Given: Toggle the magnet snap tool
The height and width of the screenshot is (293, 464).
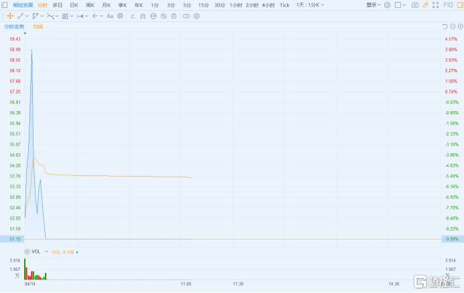Looking at the screenshot, I should click(143, 16).
